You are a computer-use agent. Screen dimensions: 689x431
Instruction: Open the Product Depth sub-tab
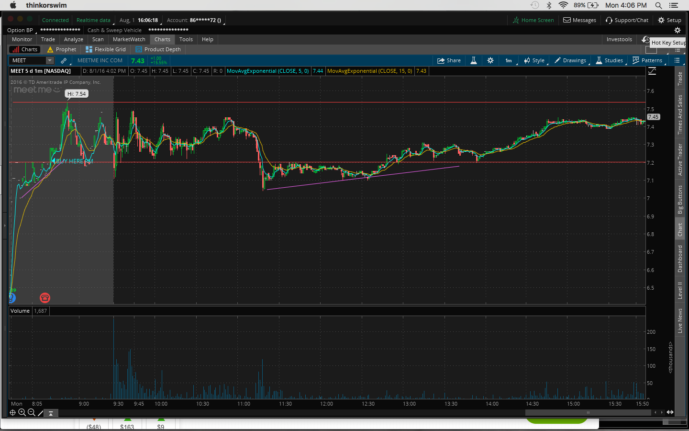[158, 49]
